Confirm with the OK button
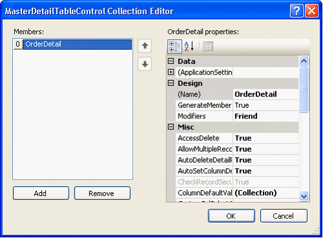The image size is (323, 238). pyautogui.click(x=231, y=215)
